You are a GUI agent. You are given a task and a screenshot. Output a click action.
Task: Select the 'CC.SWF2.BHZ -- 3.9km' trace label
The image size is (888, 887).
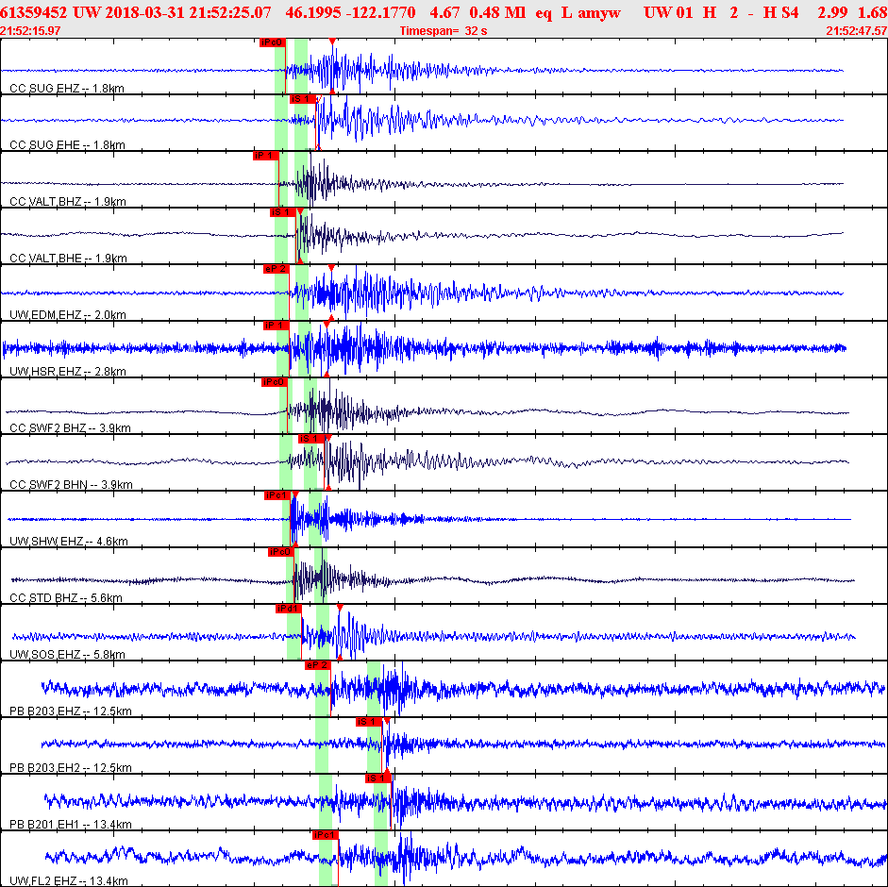pyautogui.click(x=70, y=428)
